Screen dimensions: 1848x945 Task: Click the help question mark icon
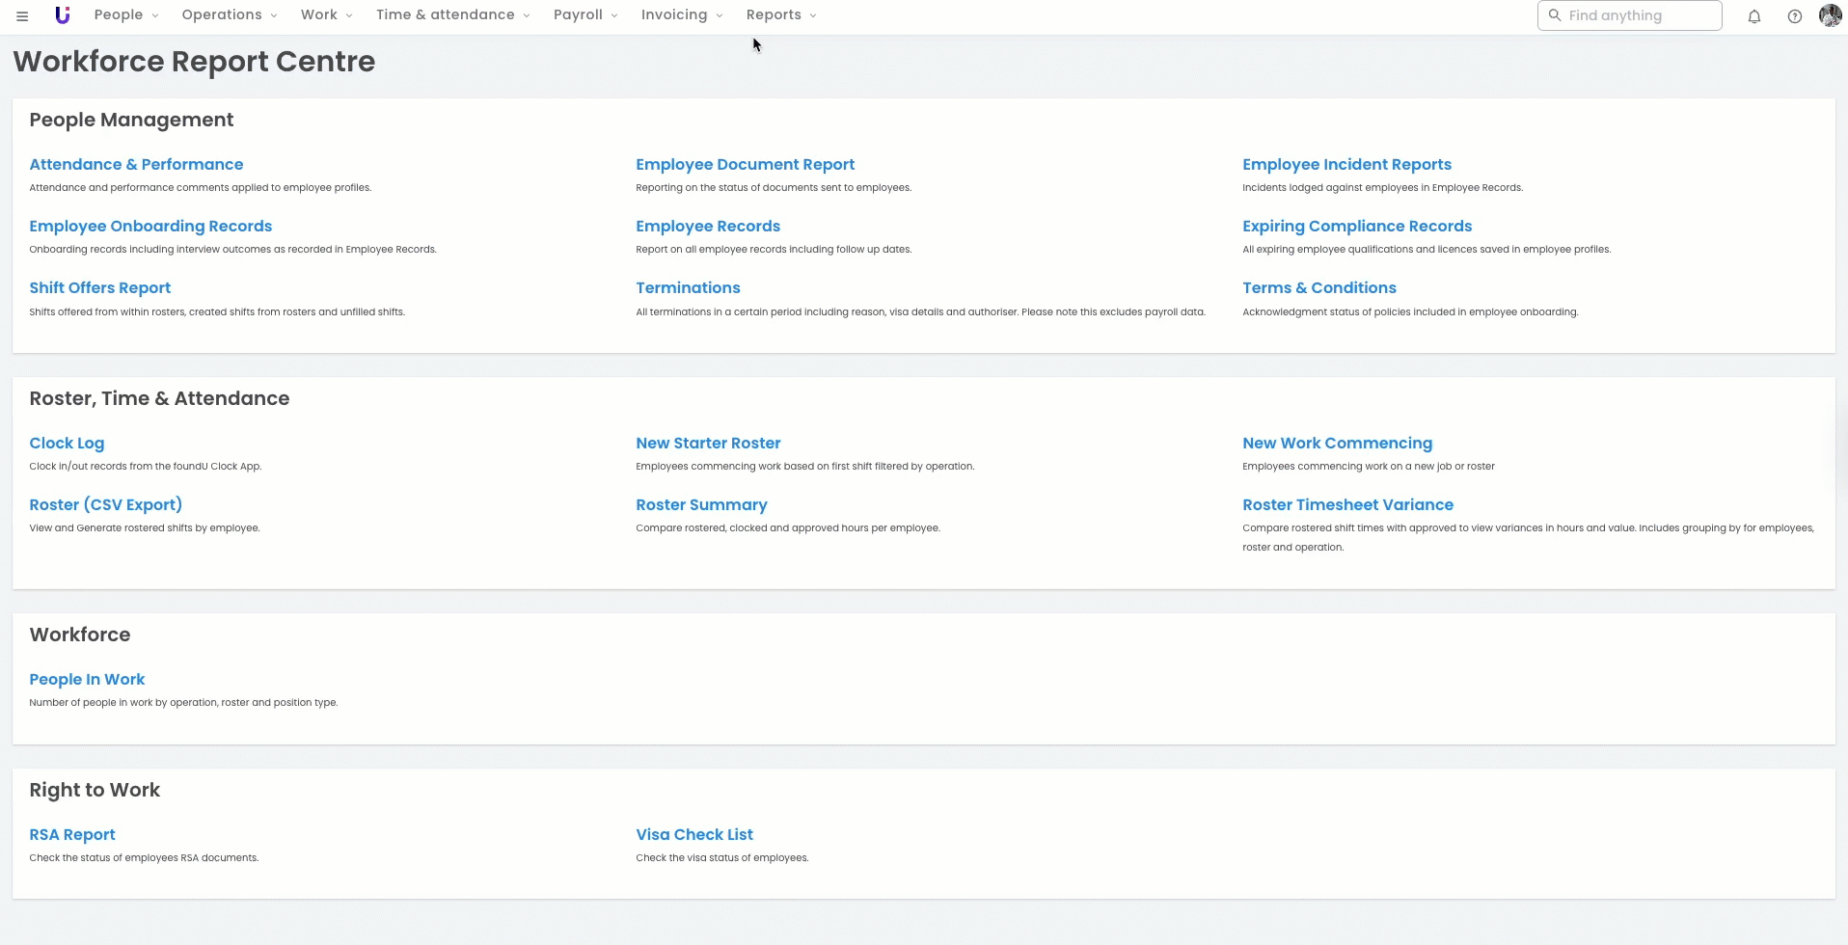1794,16
